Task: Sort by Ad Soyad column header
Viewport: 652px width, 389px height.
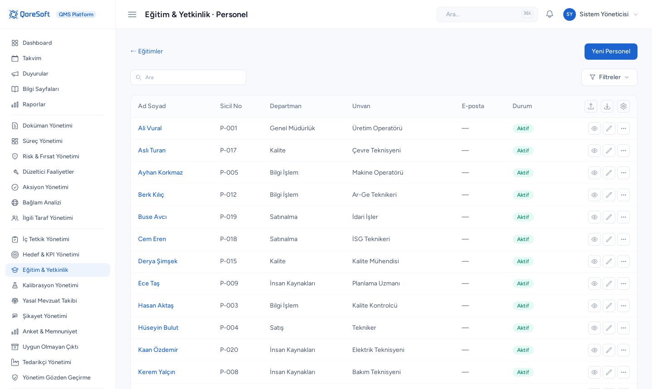Action: coord(152,106)
